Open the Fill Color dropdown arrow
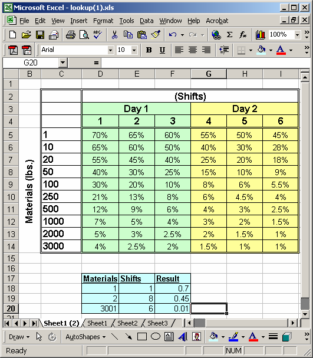Viewport: 313px width, 358px height. point(271,50)
